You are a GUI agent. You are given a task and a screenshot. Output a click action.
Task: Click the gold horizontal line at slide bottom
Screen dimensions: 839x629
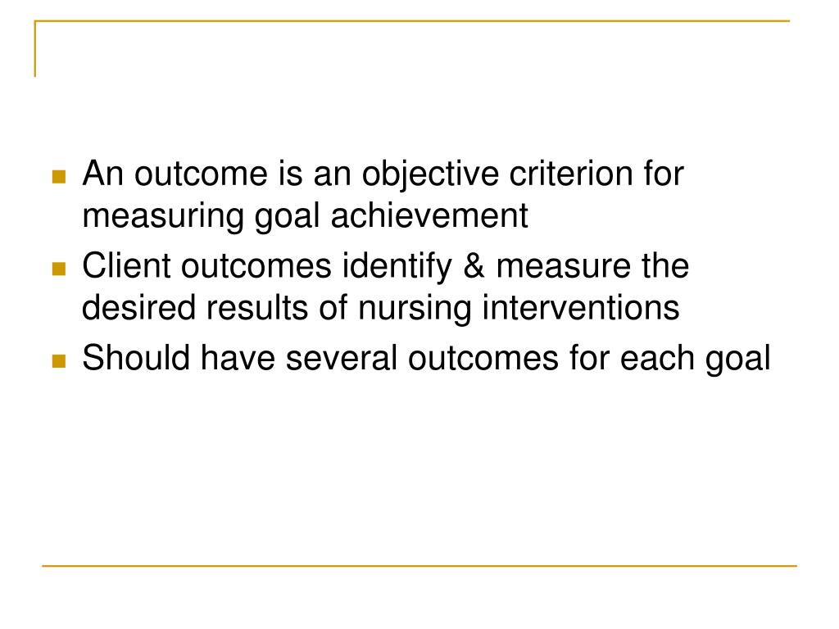(x=419, y=565)
